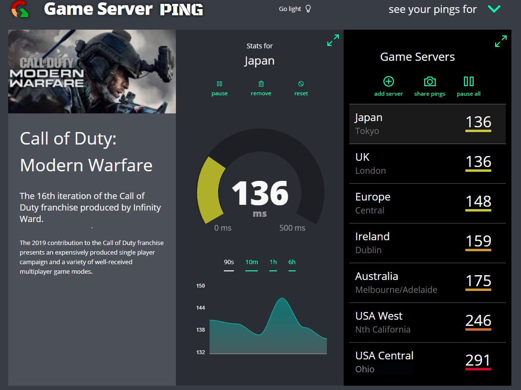Open the 'see your pings for' dropdown
This screenshot has width=521, height=390.
tap(494, 9)
